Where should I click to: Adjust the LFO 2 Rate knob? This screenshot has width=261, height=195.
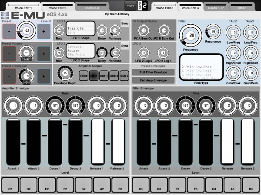pos(59,53)
